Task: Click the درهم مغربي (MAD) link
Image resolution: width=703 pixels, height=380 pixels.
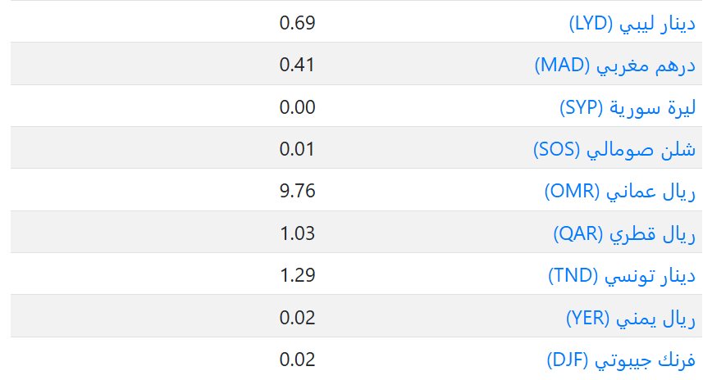Action: (x=614, y=66)
